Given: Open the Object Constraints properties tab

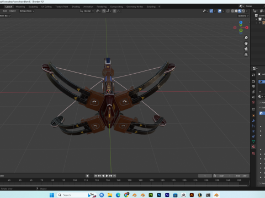Looking at the screenshot, I should coord(253,136).
